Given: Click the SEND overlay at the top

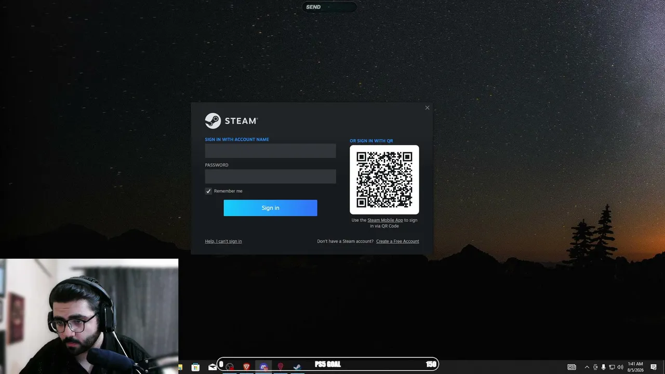Looking at the screenshot, I should click(x=329, y=7).
